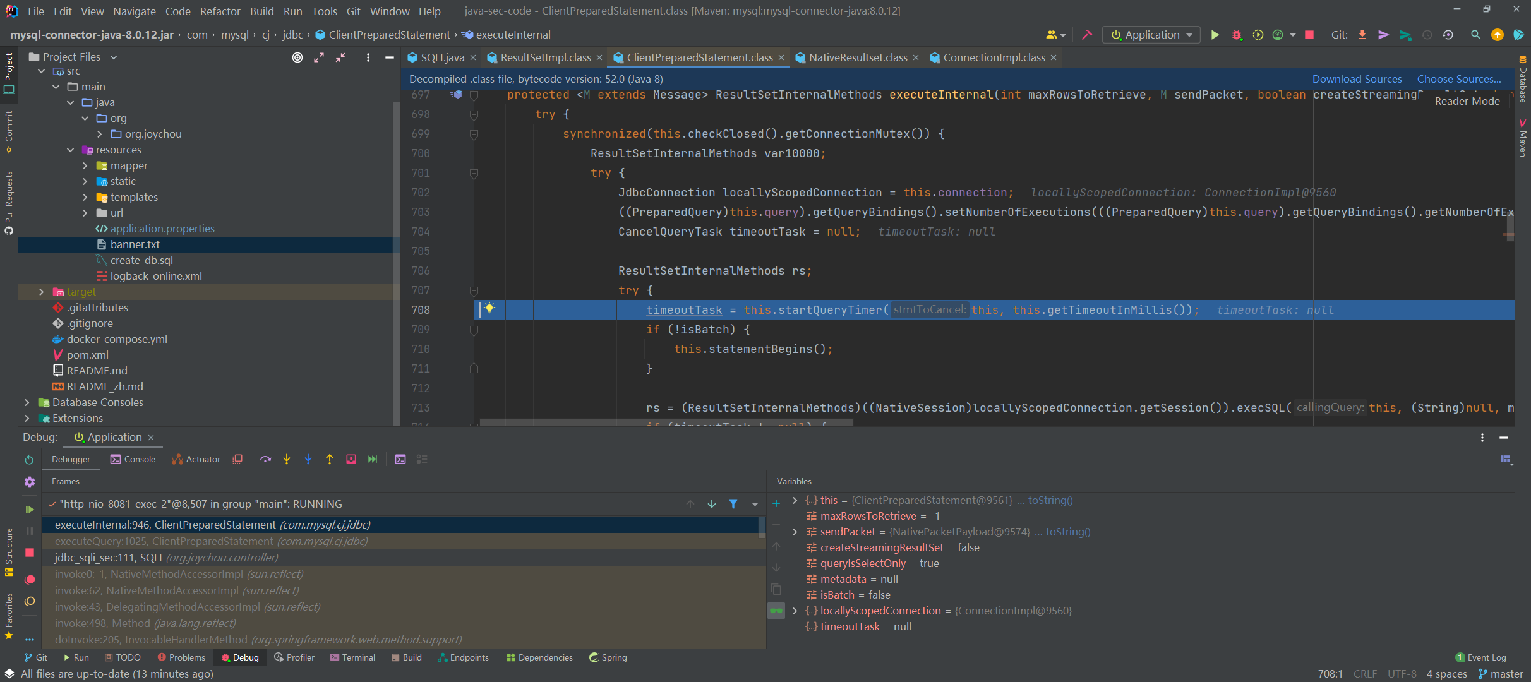
Task: Start a new Debug session with the bug icon
Action: (x=1237, y=35)
